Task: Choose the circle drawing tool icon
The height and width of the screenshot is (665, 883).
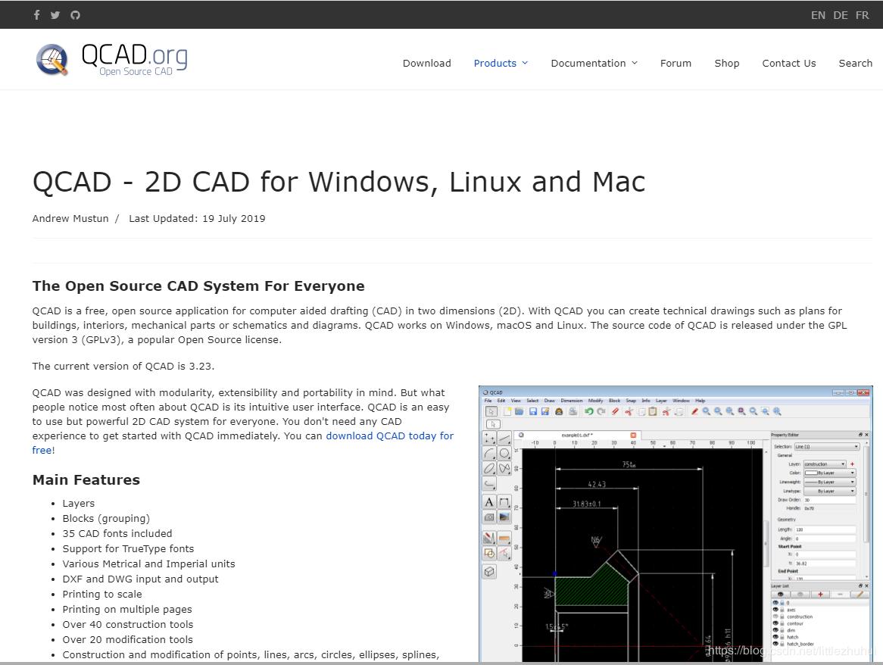Action: click(504, 454)
